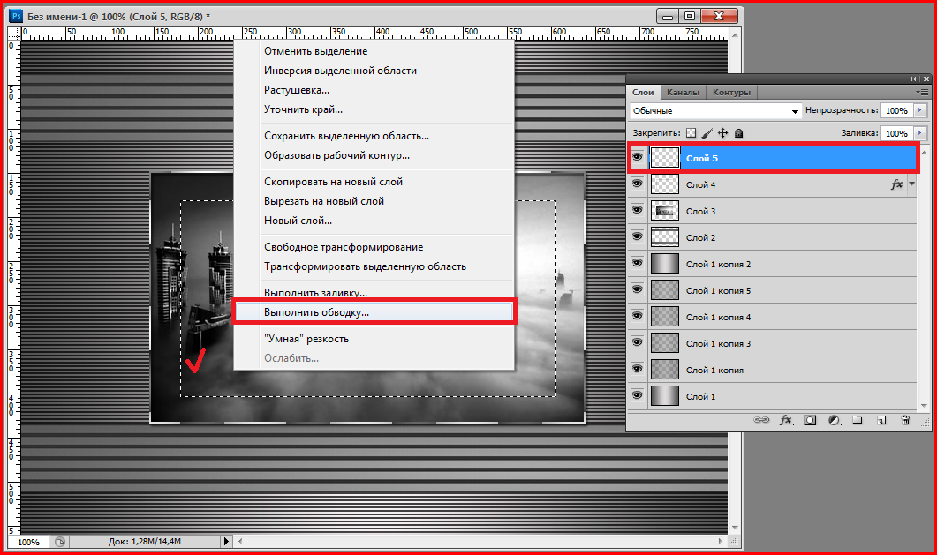Create a new layer group folder
This screenshot has height=555, width=937.
click(858, 420)
